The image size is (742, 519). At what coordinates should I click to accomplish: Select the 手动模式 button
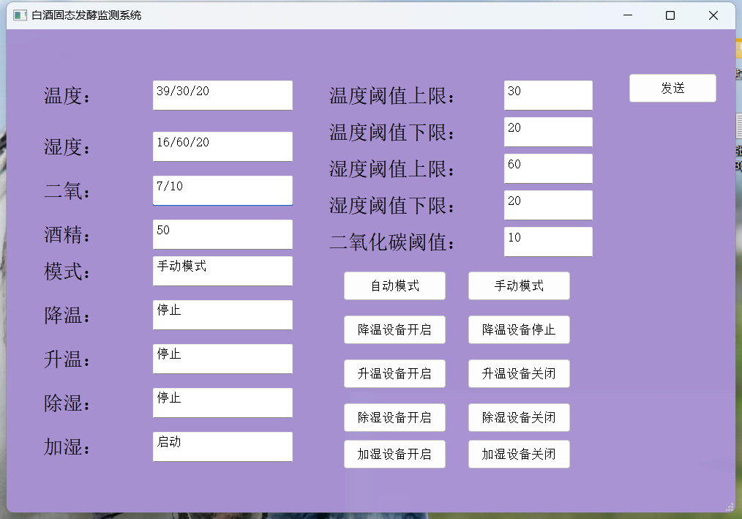(519, 285)
